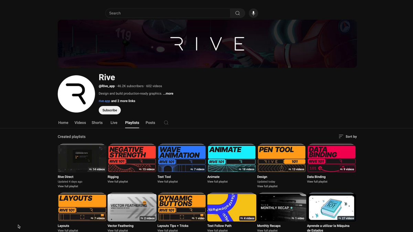
Task: Subscribe to the Rive channel
Action: [x=110, y=110]
